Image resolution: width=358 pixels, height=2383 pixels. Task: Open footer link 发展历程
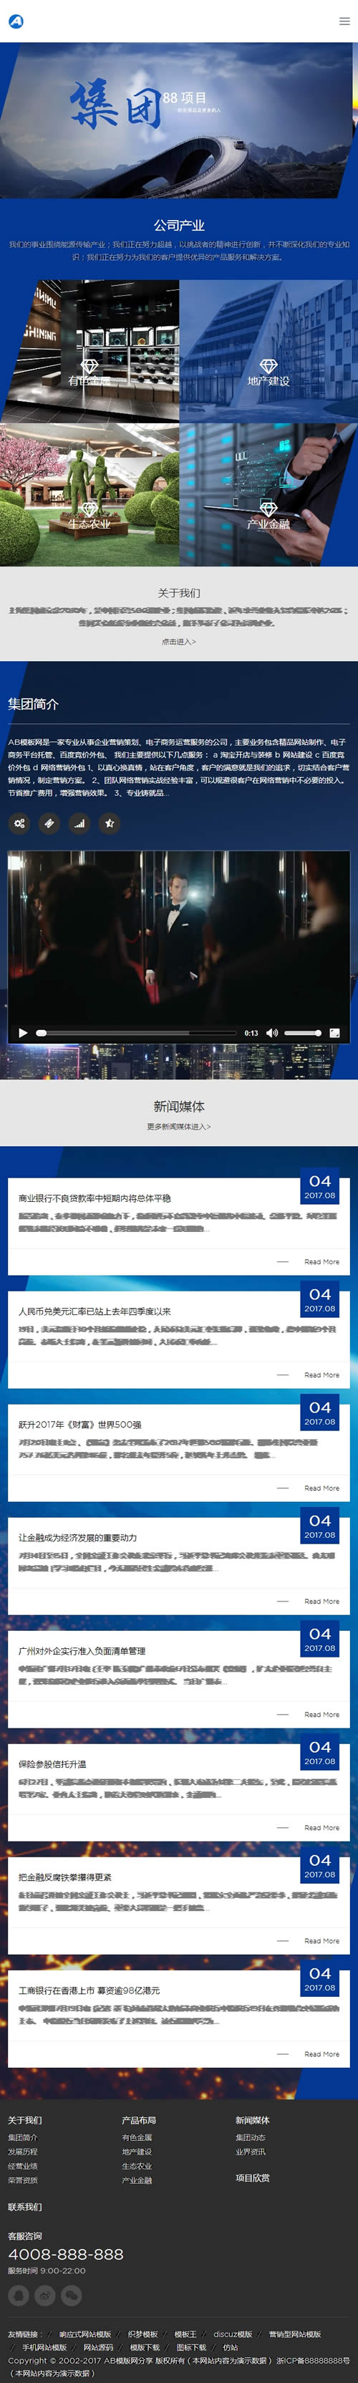click(23, 2152)
